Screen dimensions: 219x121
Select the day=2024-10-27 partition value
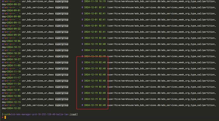tap(11, 59)
